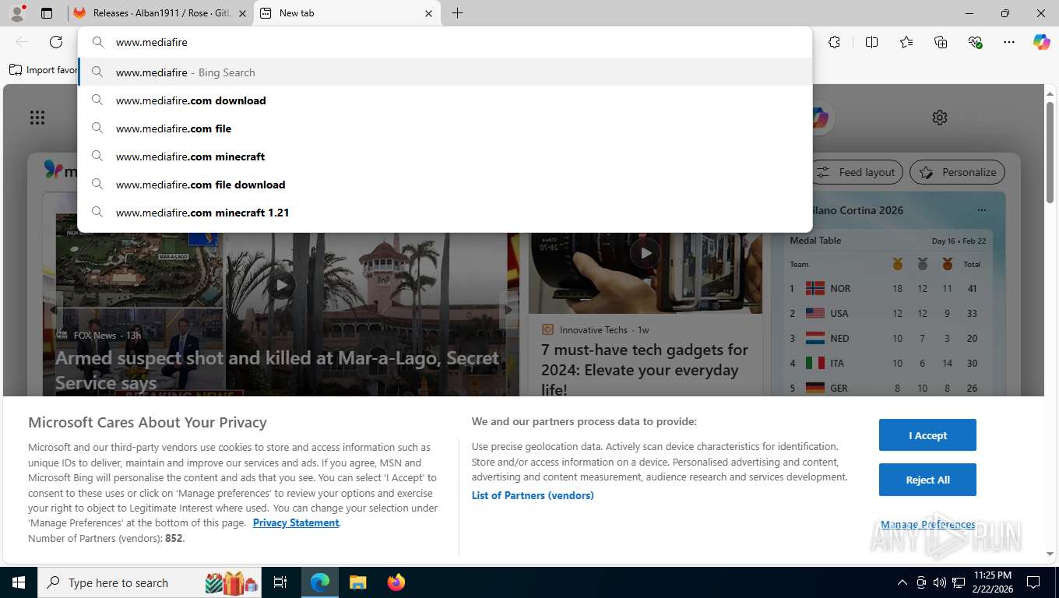1059x598 pixels.
Task: Open Armed suspect shot Mar-a-Lago headline
Action: [x=277, y=371]
